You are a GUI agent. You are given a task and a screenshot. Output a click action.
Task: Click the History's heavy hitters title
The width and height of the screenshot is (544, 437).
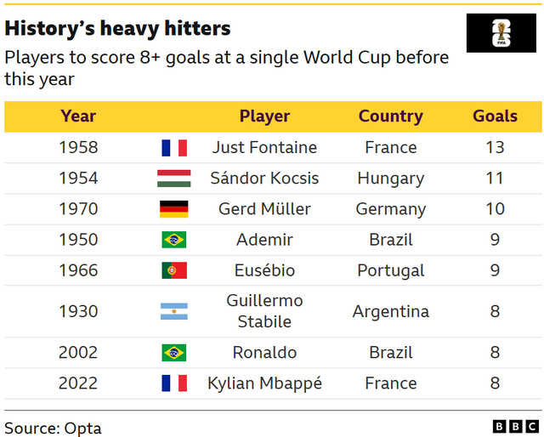click(x=117, y=29)
